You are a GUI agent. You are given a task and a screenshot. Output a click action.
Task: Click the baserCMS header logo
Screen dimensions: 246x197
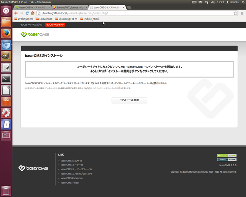click(35, 34)
